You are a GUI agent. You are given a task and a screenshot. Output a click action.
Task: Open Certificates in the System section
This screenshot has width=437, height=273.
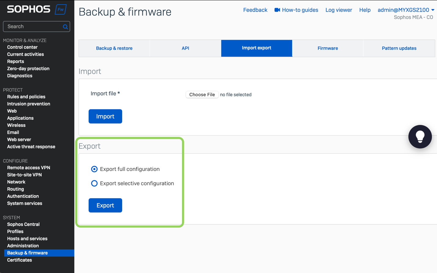(20, 260)
